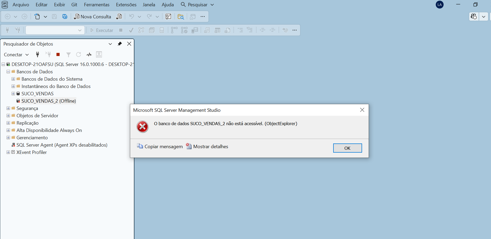491x239 pixels.
Task: Click the Uncomment Lines icon
Action: pos(250,30)
